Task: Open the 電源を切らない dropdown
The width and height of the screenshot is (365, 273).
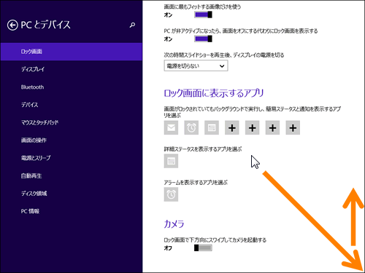Action: tap(196, 66)
